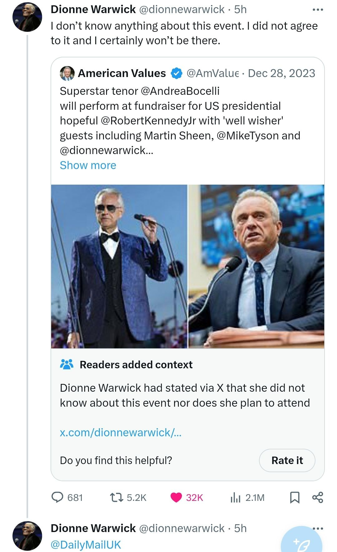The image size is (337, 552).
Task: Click the Rate it button
Action: click(x=287, y=460)
